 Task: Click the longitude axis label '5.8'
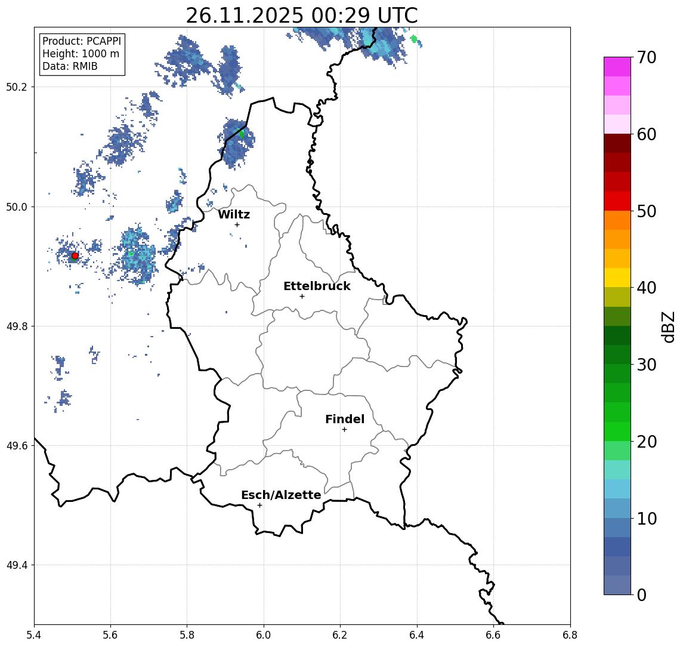click(x=187, y=635)
